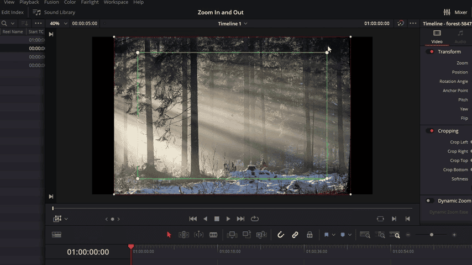Toggle timeline Snapping magnet
Image resolution: width=472 pixels, height=265 pixels.
(281, 235)
